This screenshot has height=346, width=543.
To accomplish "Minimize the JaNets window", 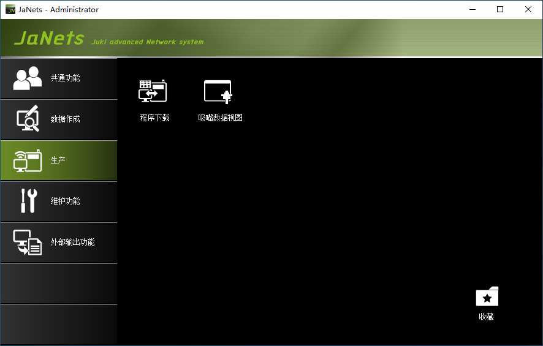I will pos(472,9).
